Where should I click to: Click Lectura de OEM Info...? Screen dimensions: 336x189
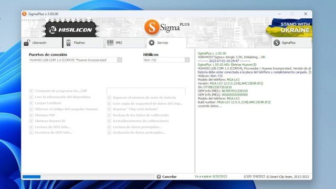[50, 127]
